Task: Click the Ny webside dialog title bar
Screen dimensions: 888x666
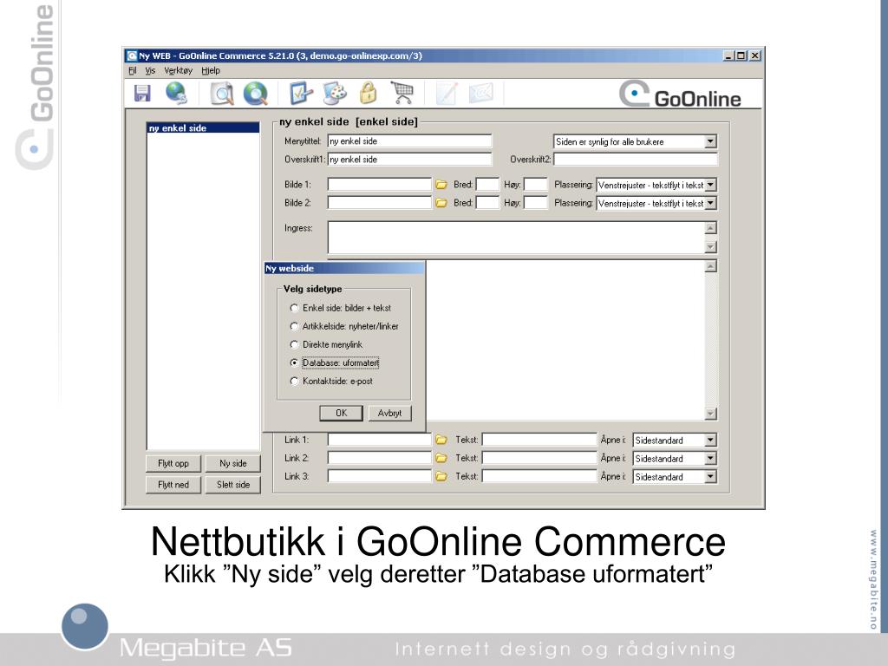Action: [x=344, y=269]
